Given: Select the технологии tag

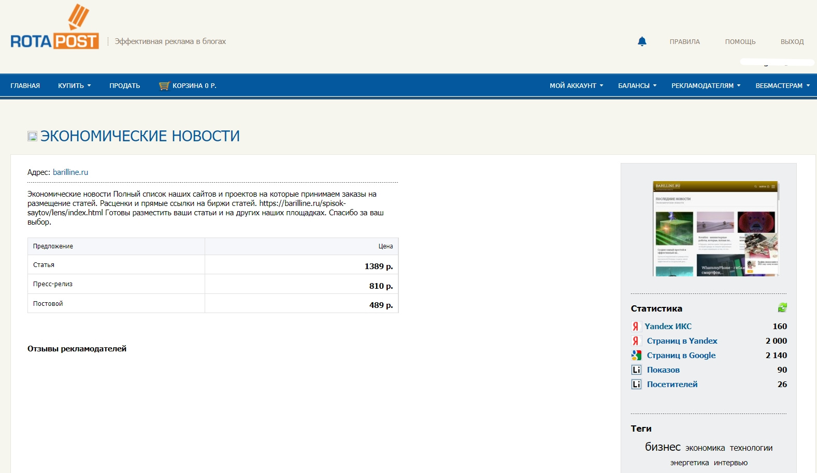Looking at the screenshot, I should tap(751, 448).
